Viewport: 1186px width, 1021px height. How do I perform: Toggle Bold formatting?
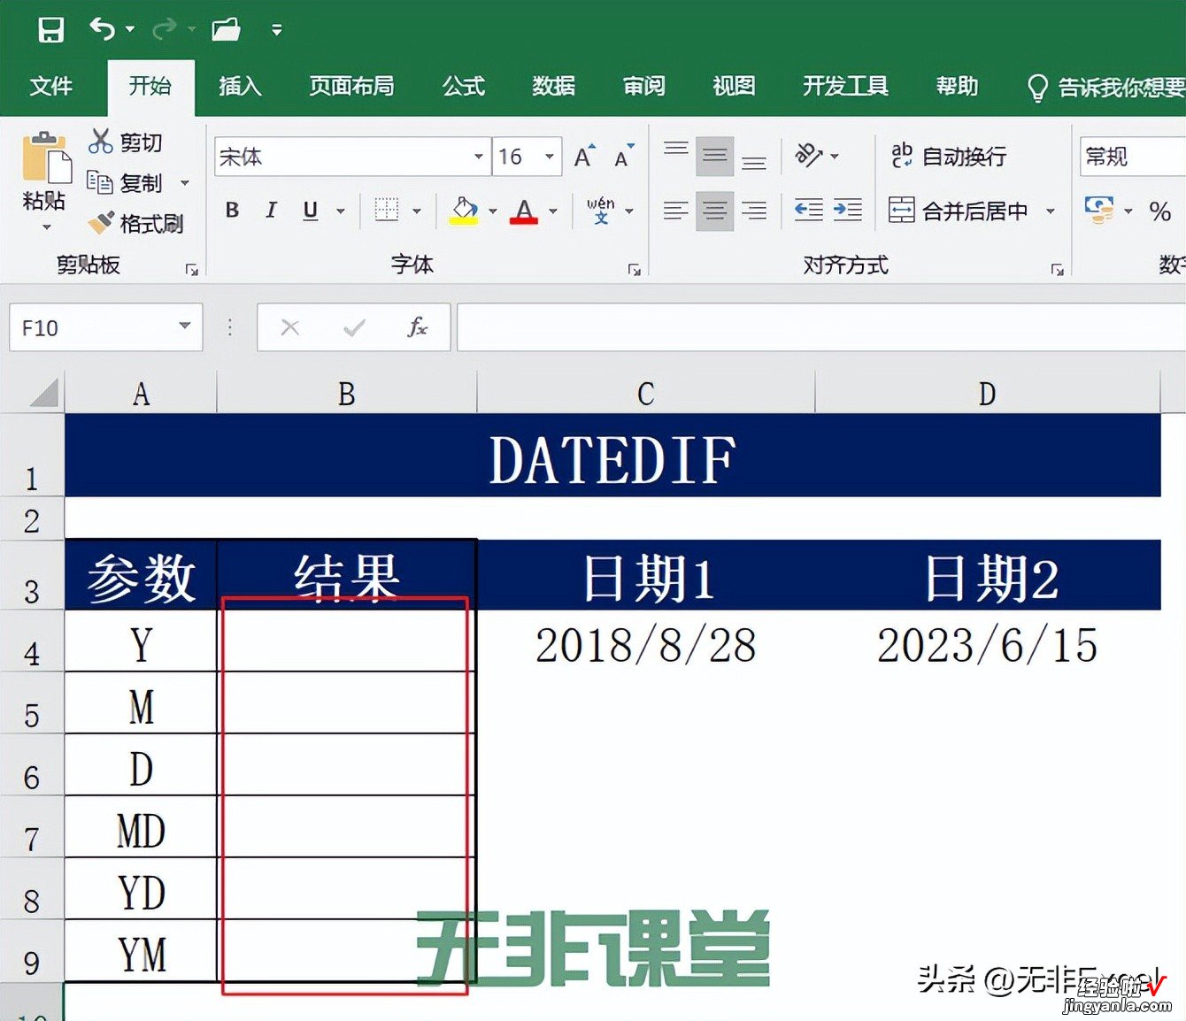pos(233,211)
